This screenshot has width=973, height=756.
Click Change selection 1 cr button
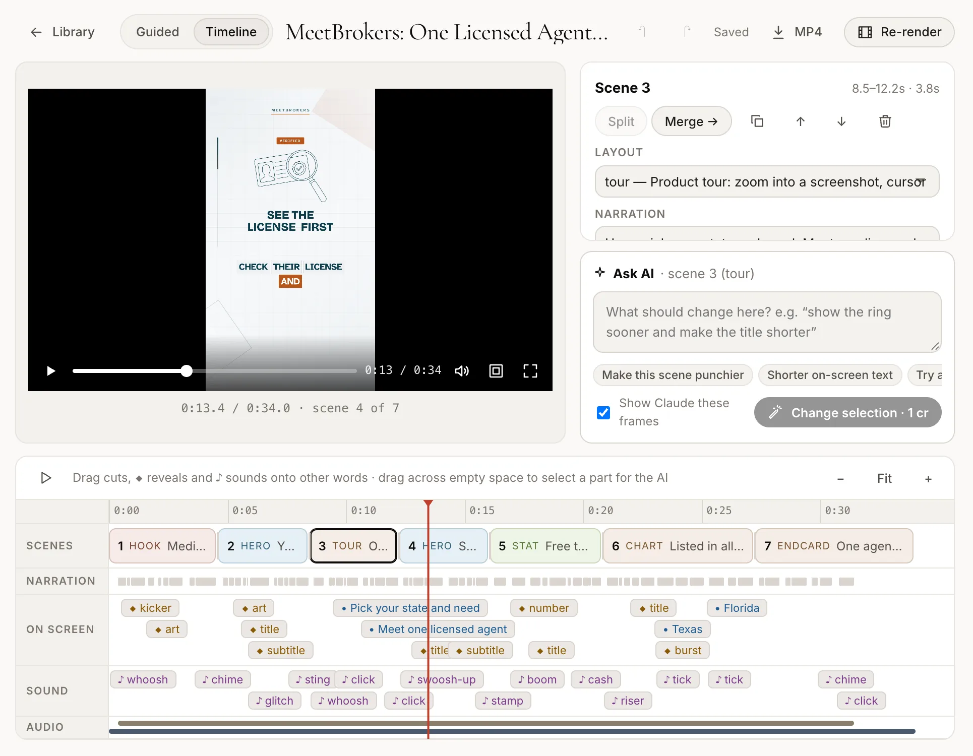coord(847,413)
